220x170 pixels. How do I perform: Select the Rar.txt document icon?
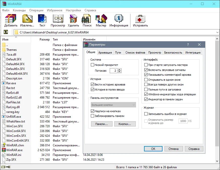coord(4,88)
